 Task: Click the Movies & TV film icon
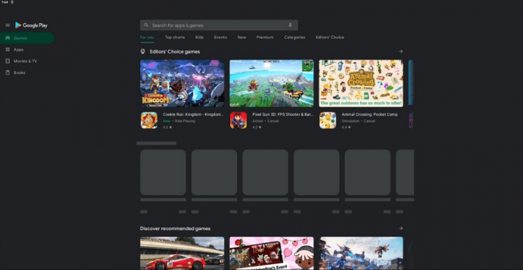click(x=7, y=62)
